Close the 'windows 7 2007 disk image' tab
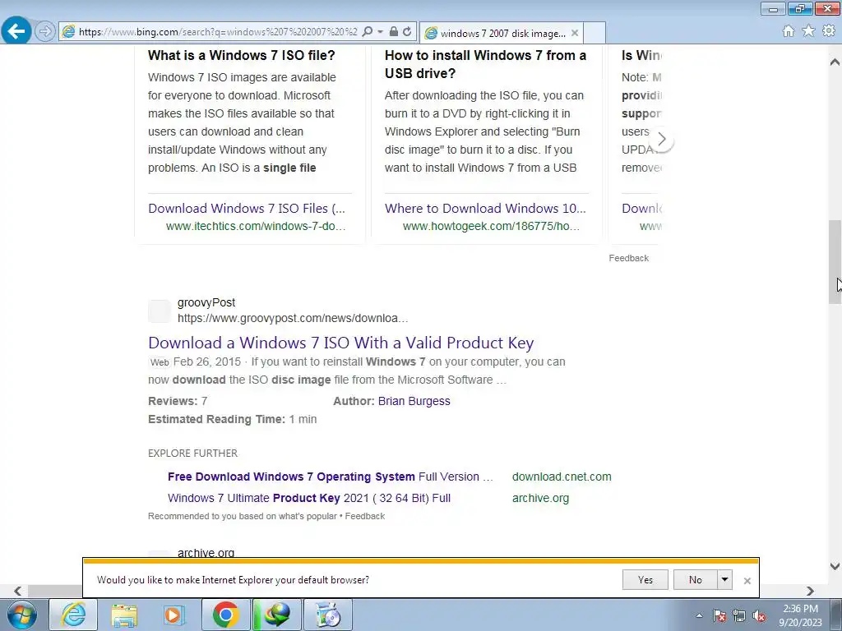842x631 pixels. [x=575, y=33]
